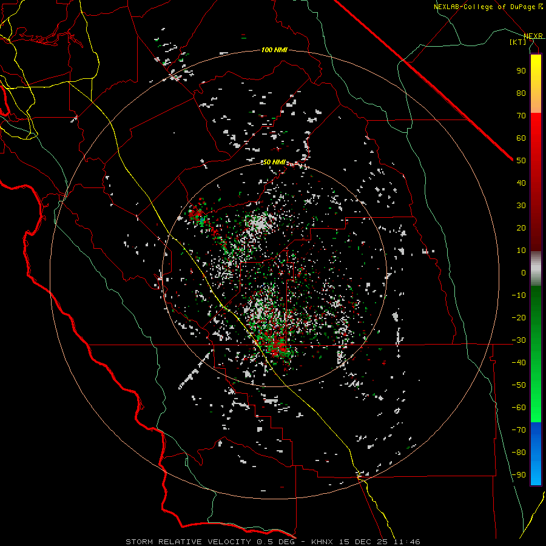Click the -80 value on the velocity scale
The height and width of the screenshot is (546, 546).
pyautogui.click(x=519, y=453)
